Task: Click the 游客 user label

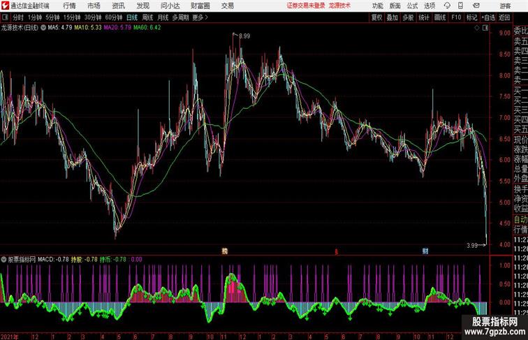Action: coord(505,6)
